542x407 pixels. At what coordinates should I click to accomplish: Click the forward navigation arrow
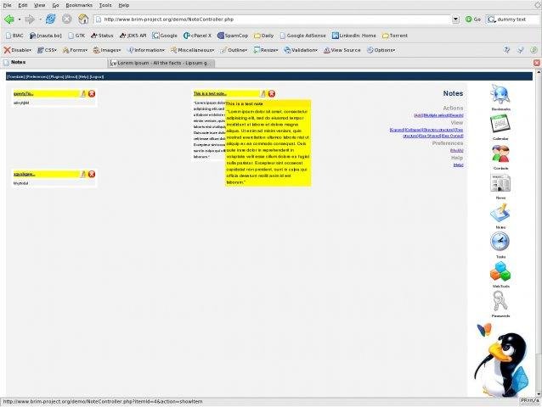pyautogui.click(x=30, y=20)
